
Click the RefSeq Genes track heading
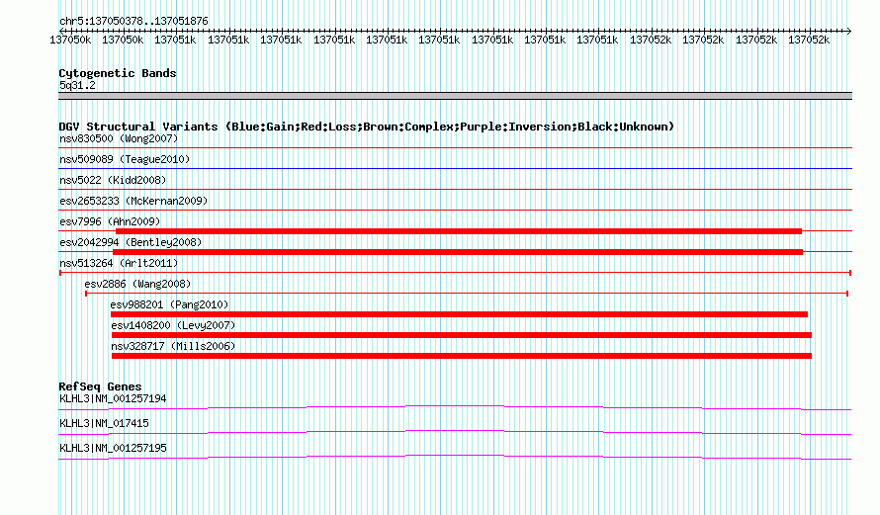click(x=100, y=386)
